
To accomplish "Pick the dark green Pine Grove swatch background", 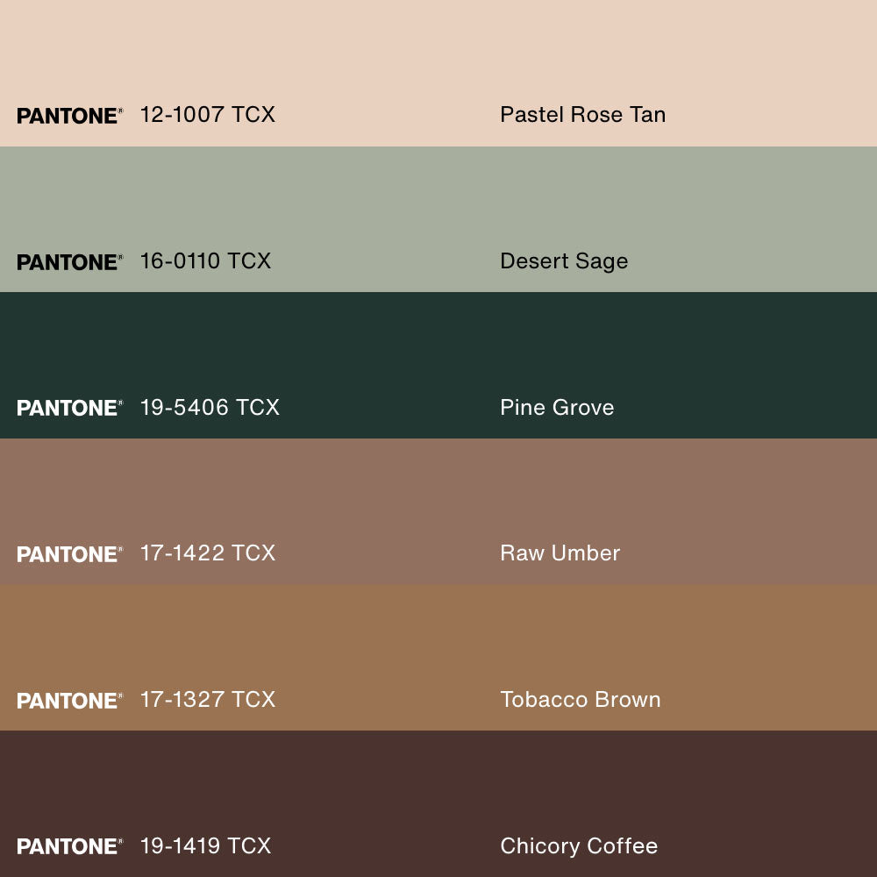I will [438, 342].
